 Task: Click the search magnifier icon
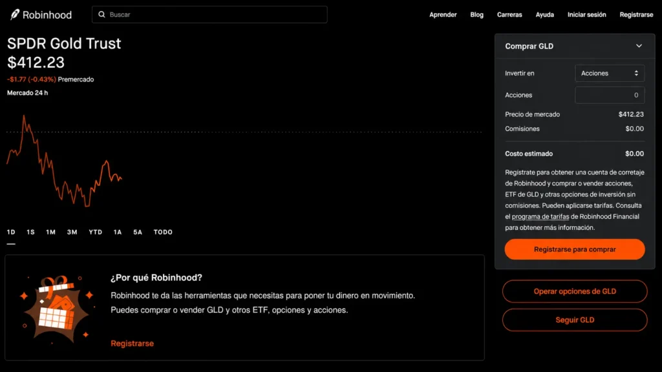(101, 14)
